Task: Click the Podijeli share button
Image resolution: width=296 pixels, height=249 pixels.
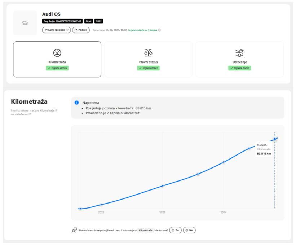Action: tap(81, 30)
